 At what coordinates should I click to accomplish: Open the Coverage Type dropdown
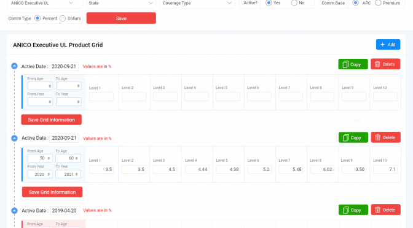(x=197, y=3)
